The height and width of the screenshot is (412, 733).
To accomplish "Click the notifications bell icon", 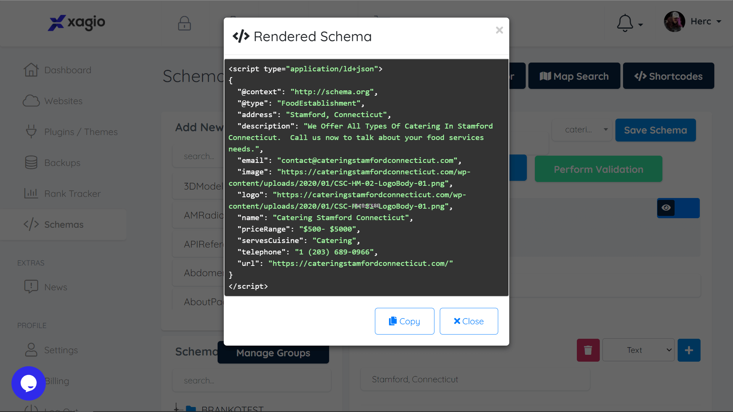I will click(x=625, y=22).
